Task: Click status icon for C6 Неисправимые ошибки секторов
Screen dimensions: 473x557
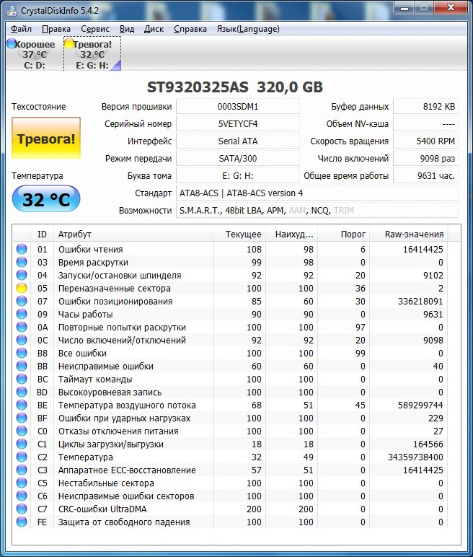Action: pyautogui.click(x=22, y=496)
